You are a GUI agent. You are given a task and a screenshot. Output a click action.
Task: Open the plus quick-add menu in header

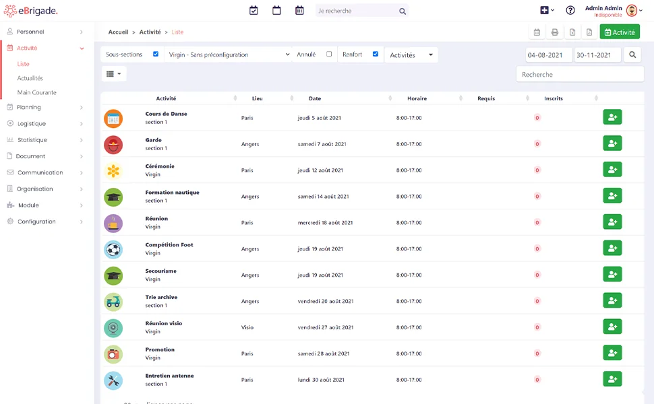(x=547, y=10)
